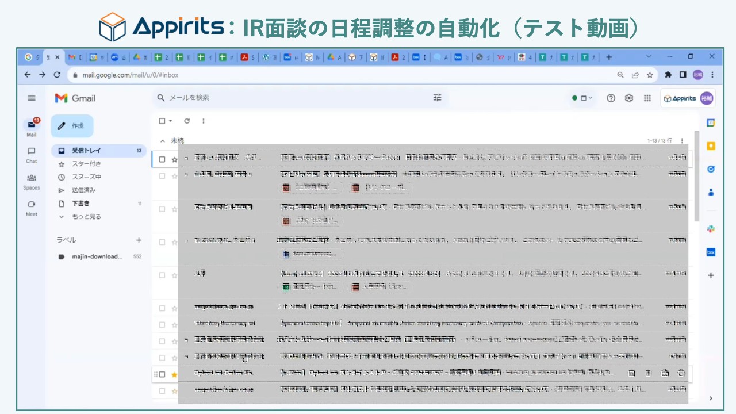Open the Google apps grid
This screenshot has width=736, height=414.
coord(647,98)
